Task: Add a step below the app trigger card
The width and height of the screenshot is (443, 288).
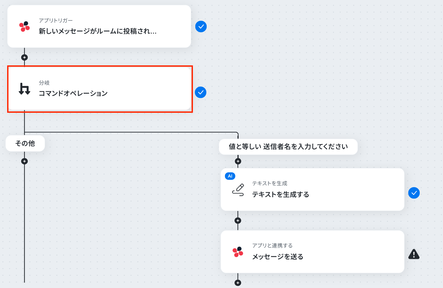Action: (x=24, y=57)
